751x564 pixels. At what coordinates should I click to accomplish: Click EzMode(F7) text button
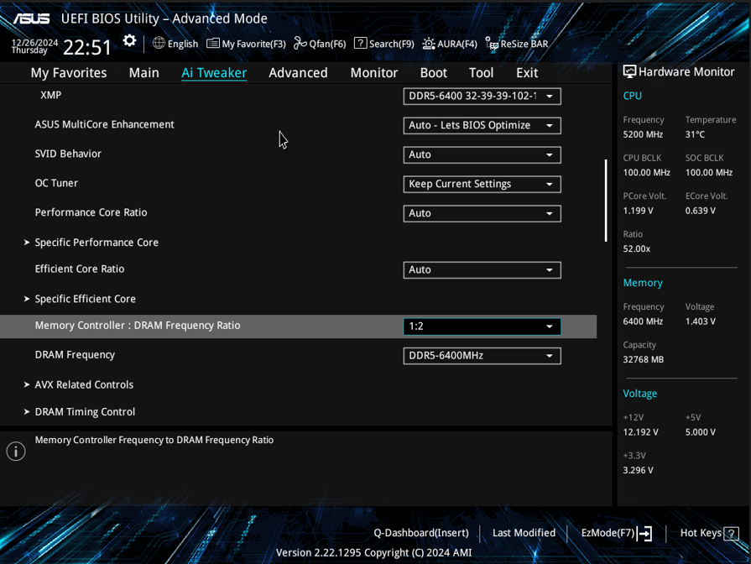pos(608,533)
